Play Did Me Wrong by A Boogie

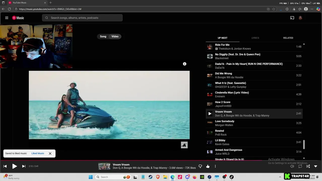click(254, 75)
